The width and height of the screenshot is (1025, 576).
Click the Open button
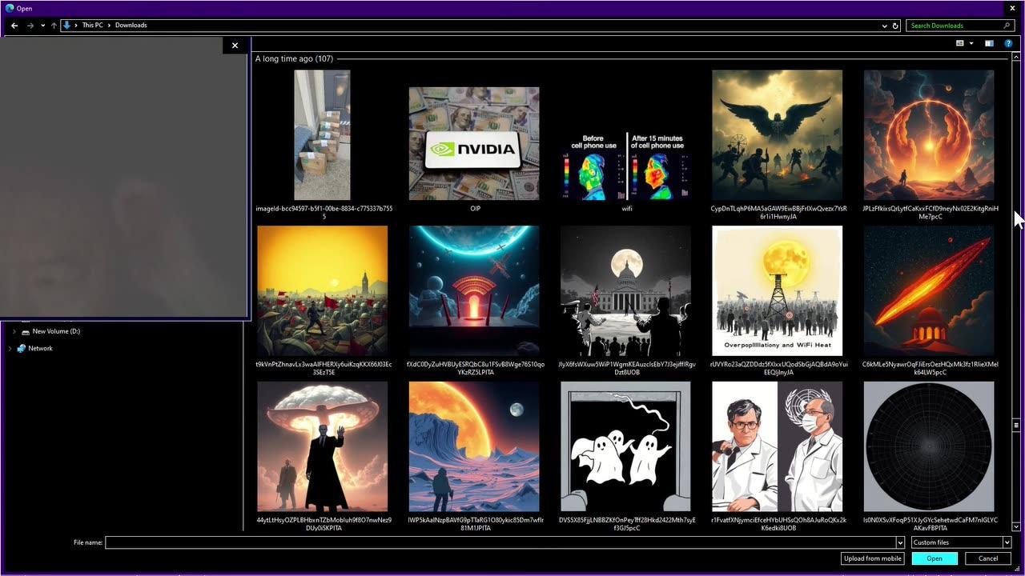(935, 558)
